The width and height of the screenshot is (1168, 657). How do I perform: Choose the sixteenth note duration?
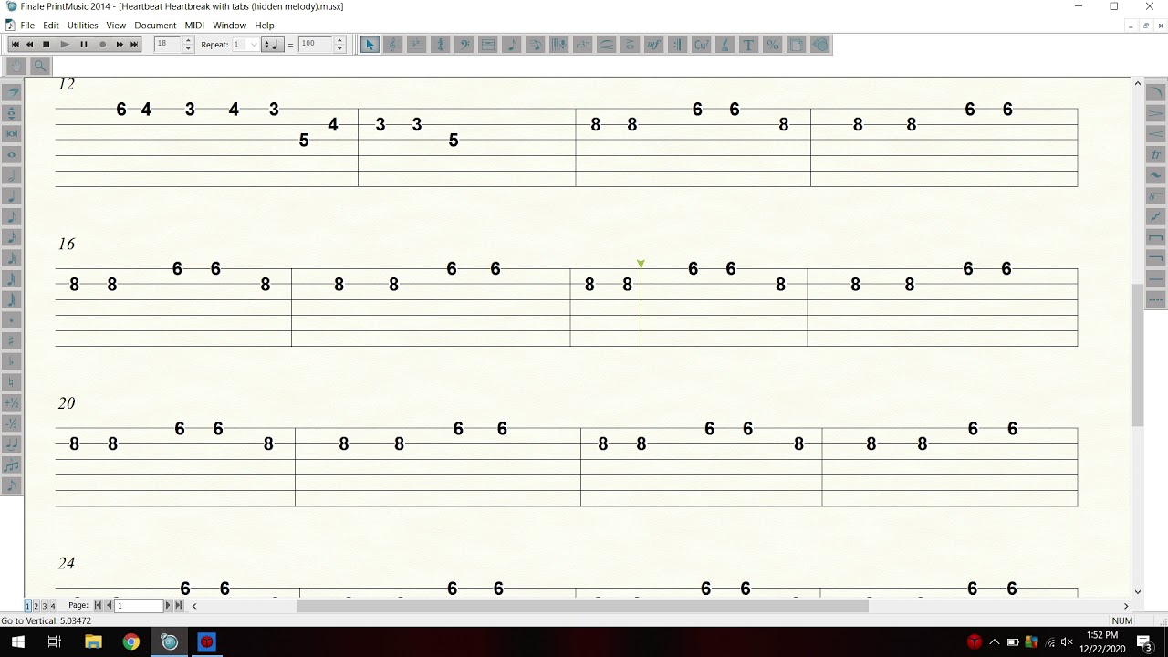[x=12, y=237]
